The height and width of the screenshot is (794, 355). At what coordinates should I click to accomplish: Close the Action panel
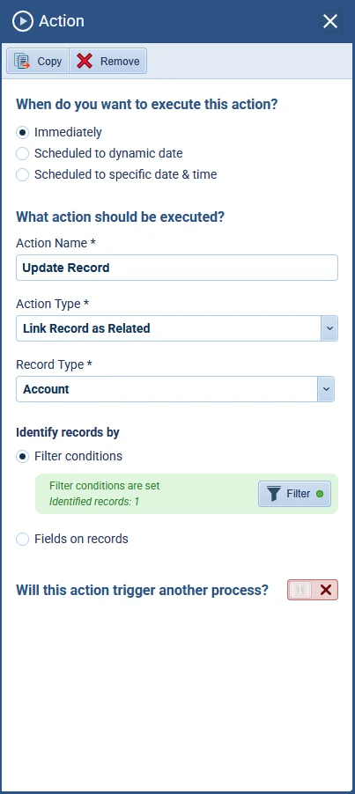click(330, 21)
